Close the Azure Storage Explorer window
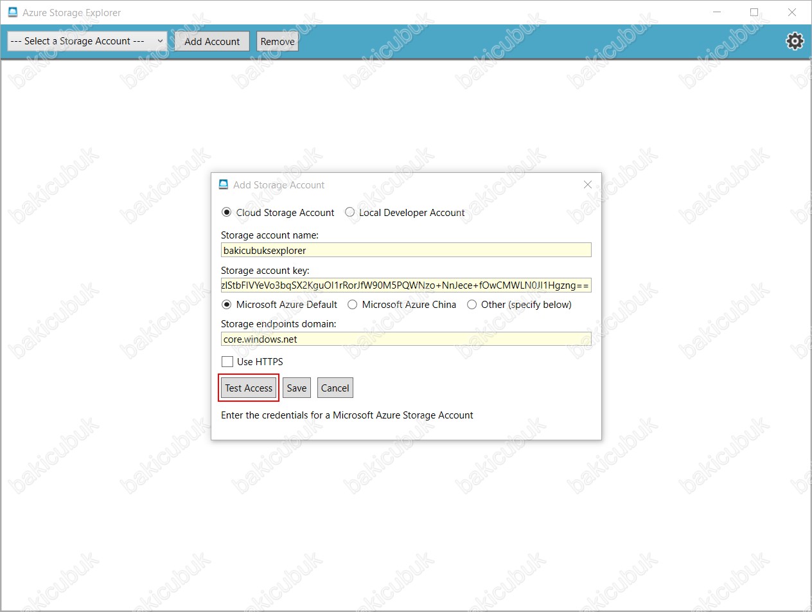 792,12
